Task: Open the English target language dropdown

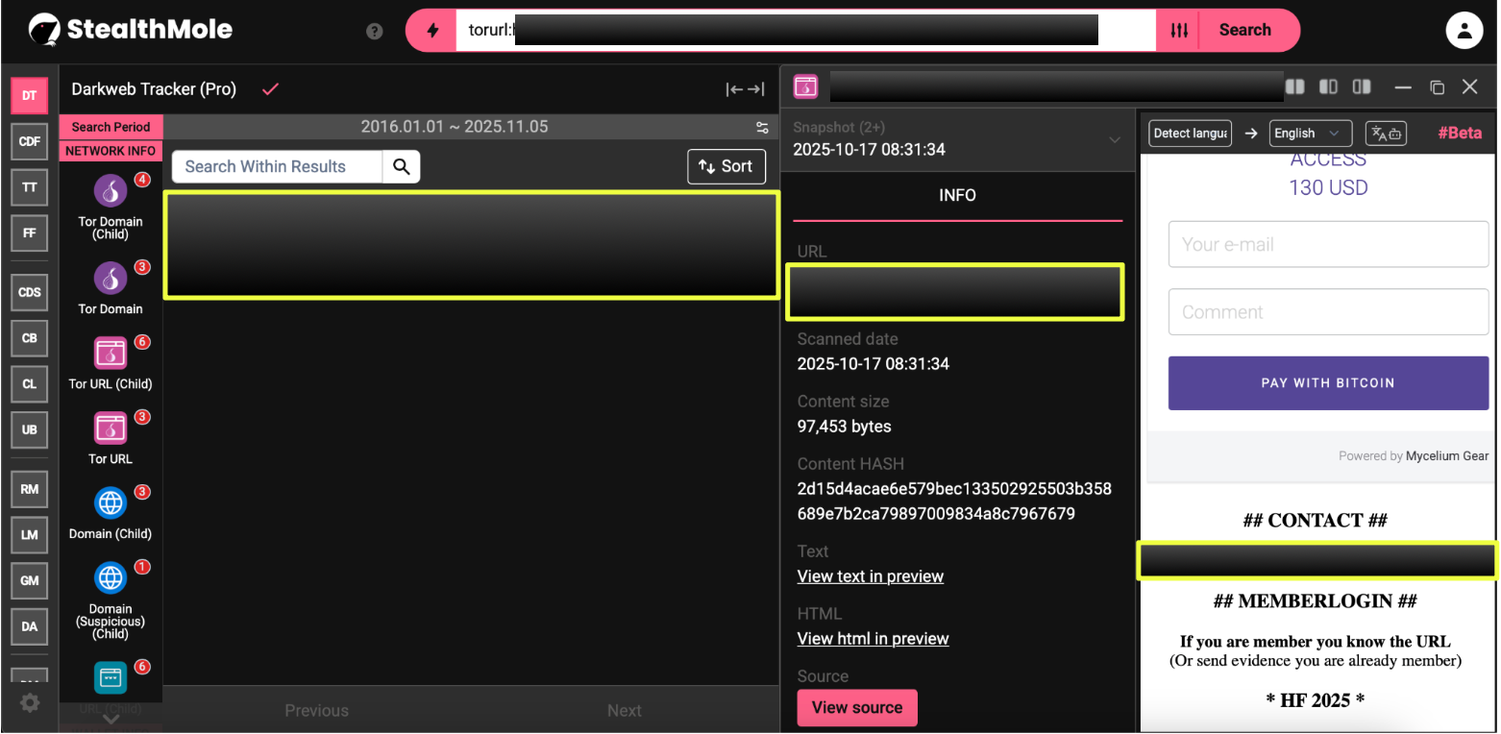Action: click(1310, 134)
